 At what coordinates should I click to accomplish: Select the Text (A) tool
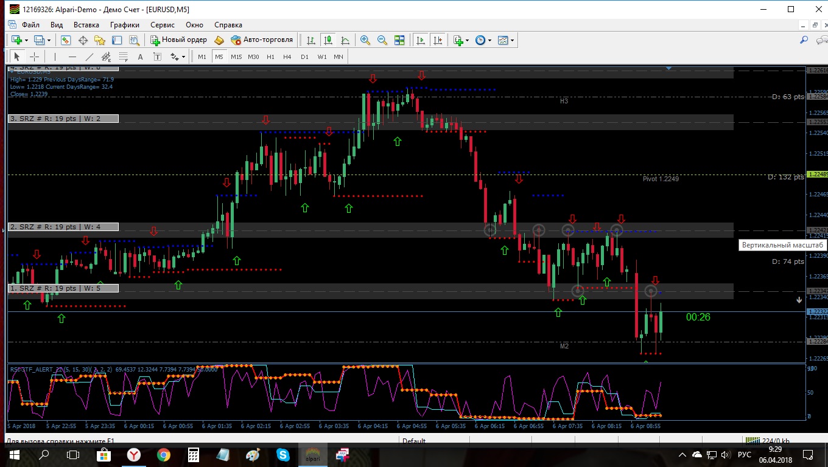coord(140,57)
